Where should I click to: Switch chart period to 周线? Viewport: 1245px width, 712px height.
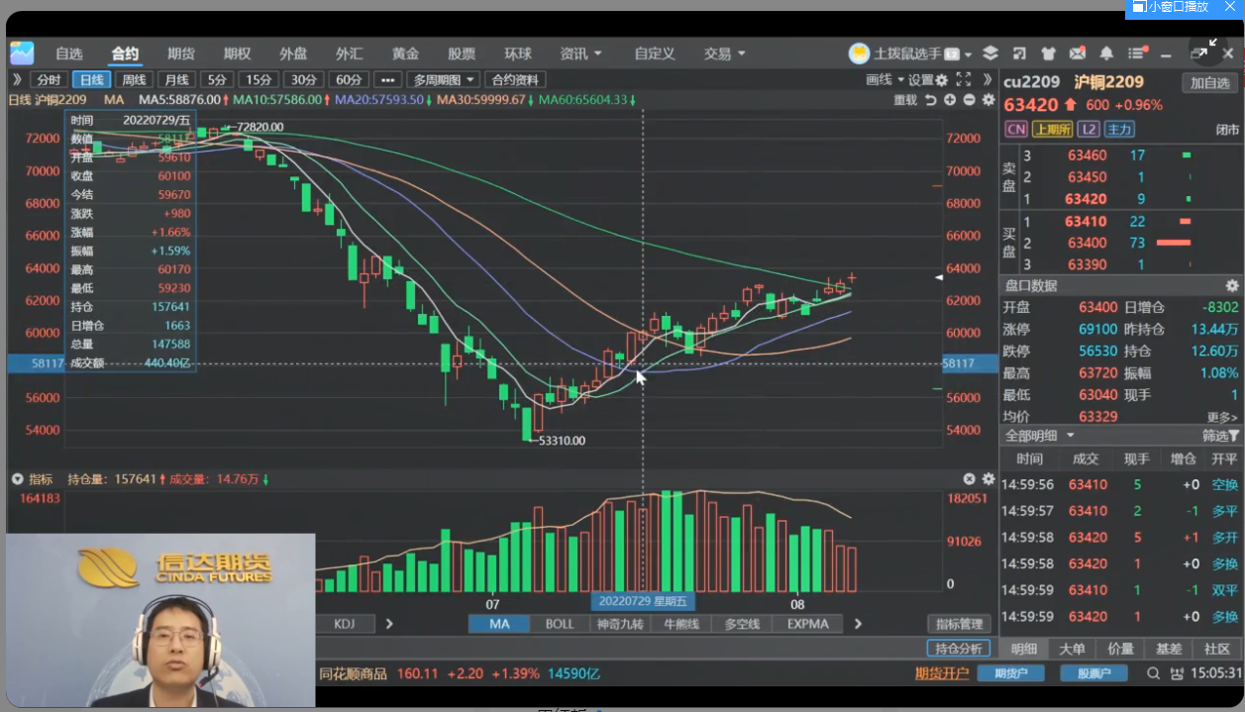coord(134,80)
